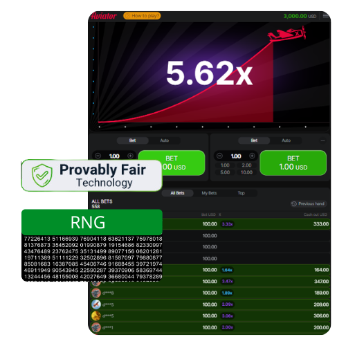The height and width of the screenshot is (346, 346).
Task: Switch right bet panel to Auto
Action: pyautogui.click(x=286, y=140)
